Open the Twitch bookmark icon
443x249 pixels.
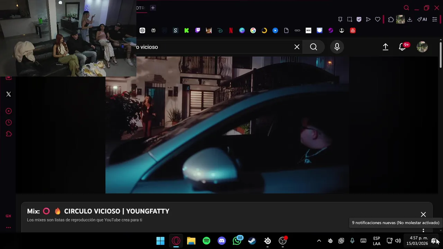pos(198,30)
